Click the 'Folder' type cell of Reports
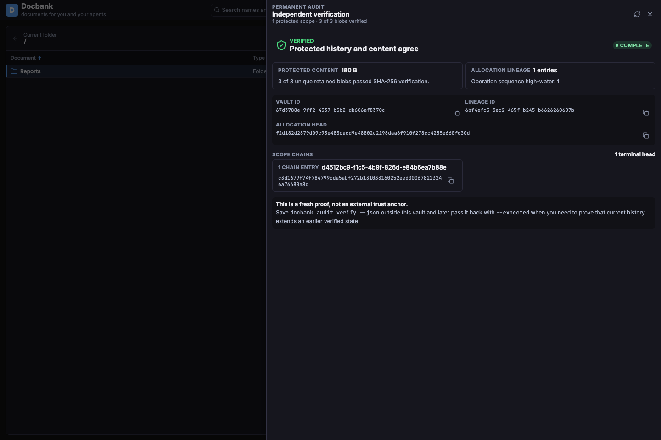Image resolution: width=661 pixels, height=440 pixels. tap(259, 71)
